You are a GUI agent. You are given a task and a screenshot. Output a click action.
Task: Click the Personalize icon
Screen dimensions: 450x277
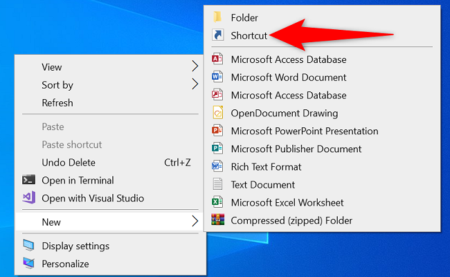[28, 263]
